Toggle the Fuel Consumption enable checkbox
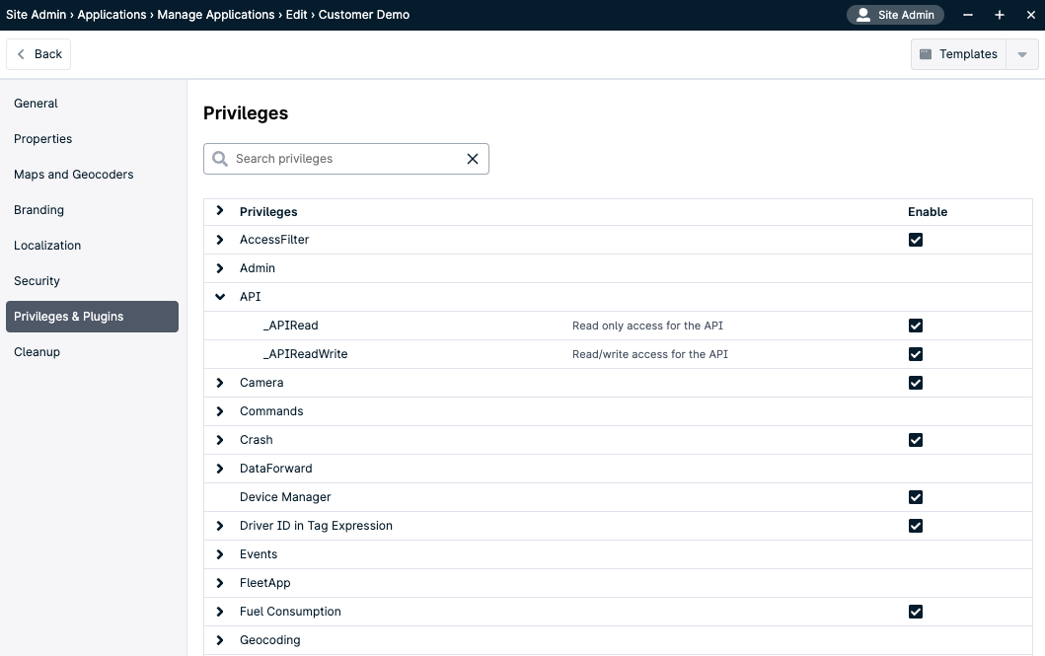The image size is (1045, 656). pyautogui.click(x=916, y=612)
